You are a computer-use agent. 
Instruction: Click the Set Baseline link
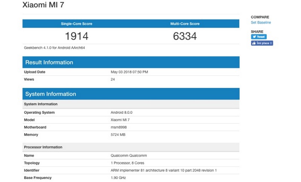coord(261,22)
